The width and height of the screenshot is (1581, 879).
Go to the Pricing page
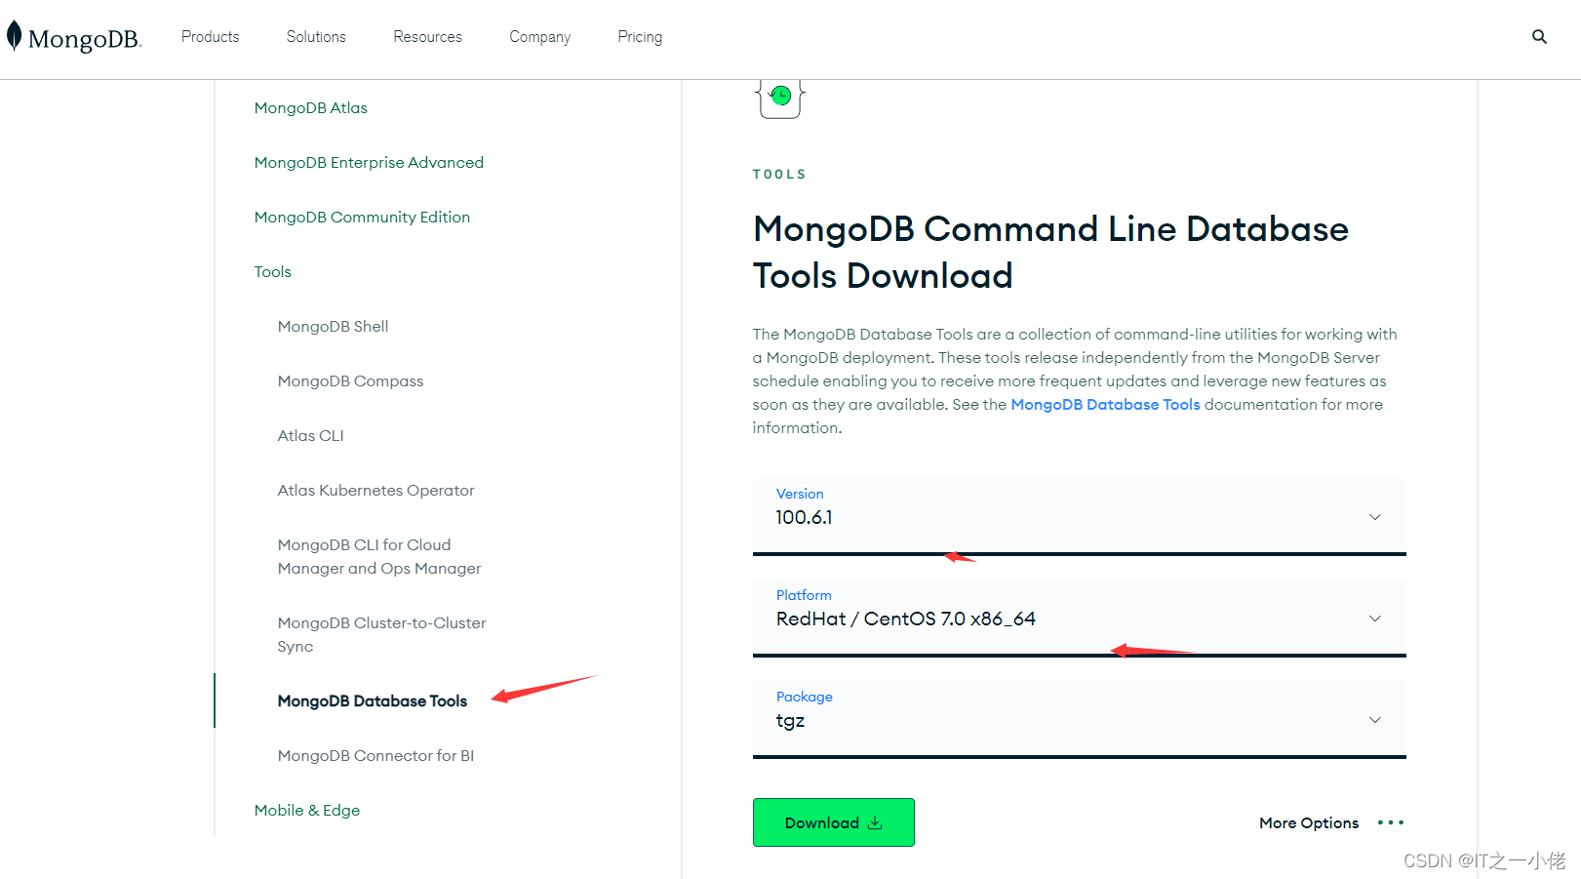640,37
